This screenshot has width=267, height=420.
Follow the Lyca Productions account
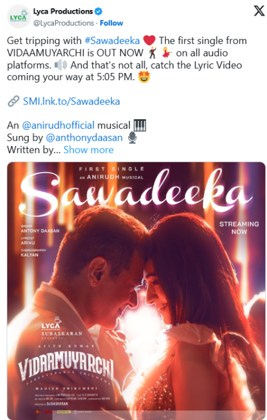[112, 23]
